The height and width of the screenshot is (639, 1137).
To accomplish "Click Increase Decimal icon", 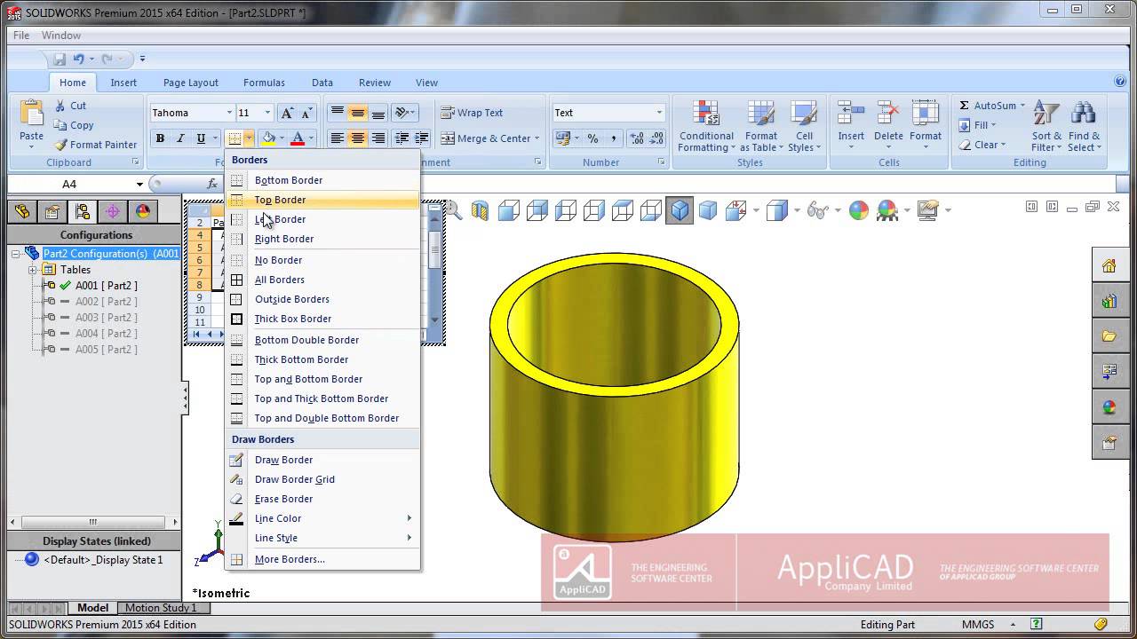I will [636, 138].
